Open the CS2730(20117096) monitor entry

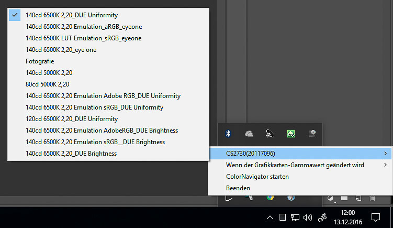[x=300, y=154]
